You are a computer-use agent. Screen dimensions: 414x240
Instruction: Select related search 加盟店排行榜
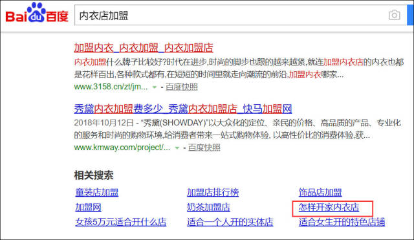click(x=213, y=192)
